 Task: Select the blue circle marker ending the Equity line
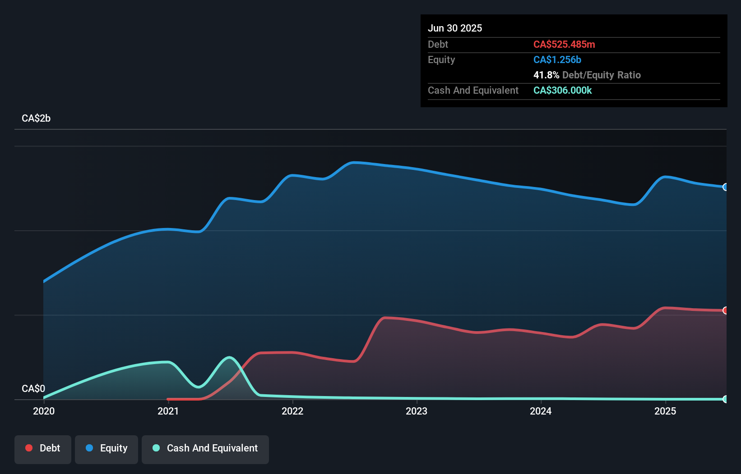pos(725,186)
